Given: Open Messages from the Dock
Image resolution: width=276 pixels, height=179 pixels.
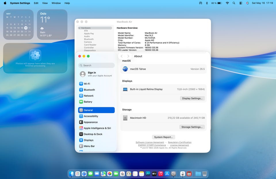Looking at the screenshot, I should point(91,174).
